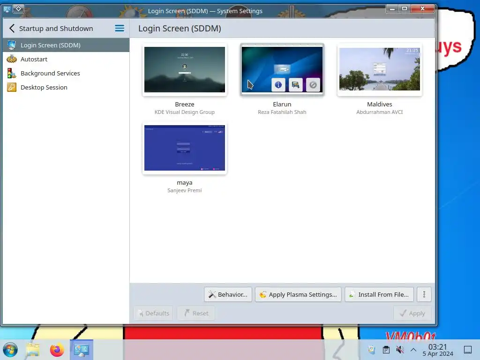Click the Elarun theme name label
The height and width of the screenshot is (360, 480).
coord(282,104)
